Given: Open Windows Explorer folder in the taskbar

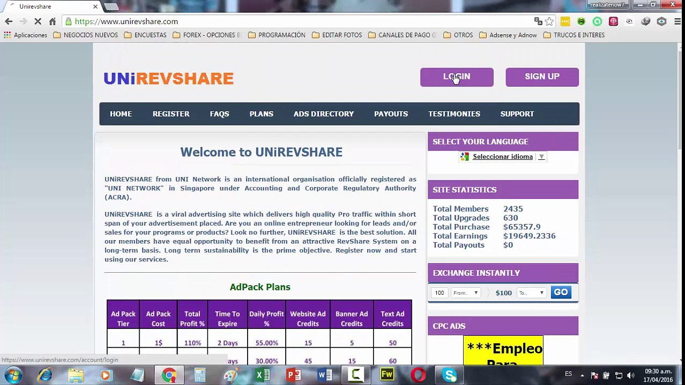Looking at the screenshot, I should (76, 375).
